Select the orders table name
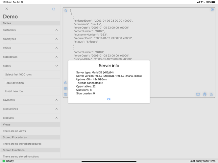Viewport: 218px width, 163px height. [x=7, y=66]
